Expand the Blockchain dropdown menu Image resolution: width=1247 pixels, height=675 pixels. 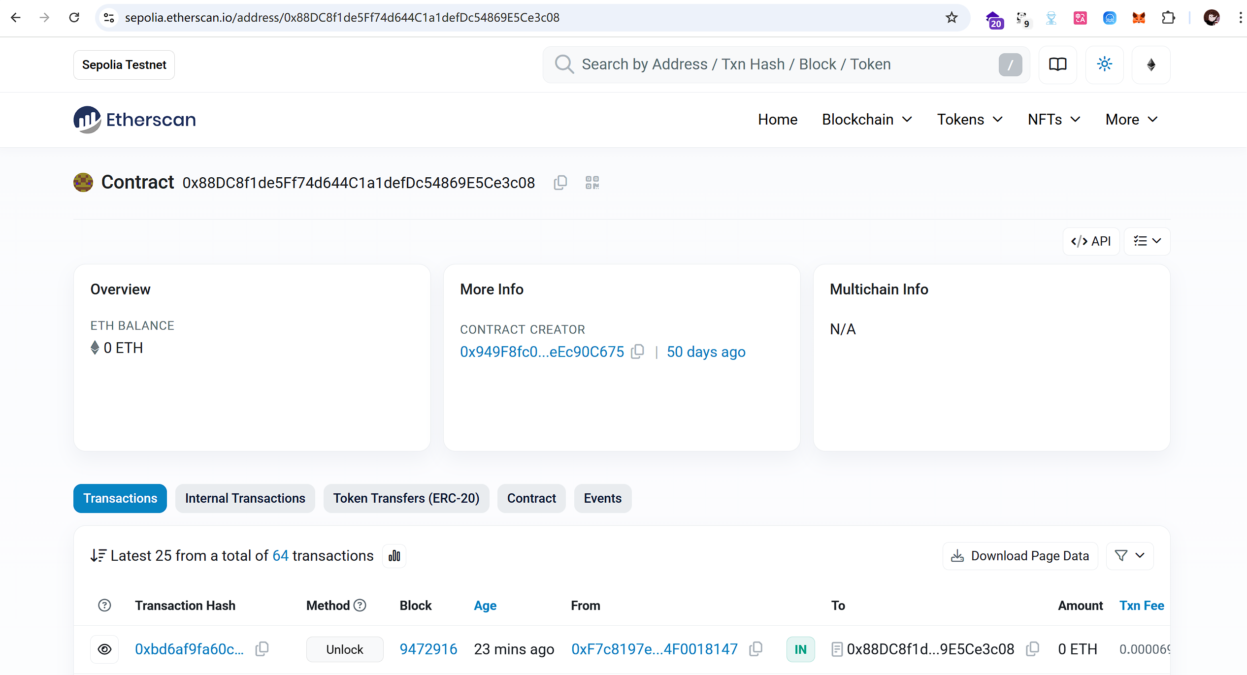(867, 120)
